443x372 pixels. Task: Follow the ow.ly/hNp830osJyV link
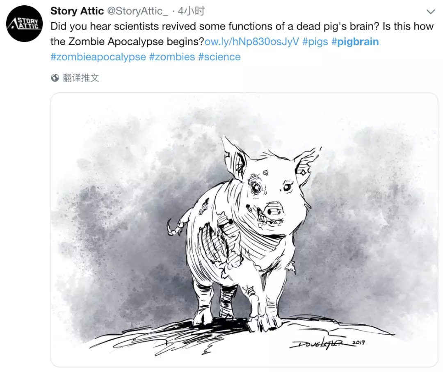click(x=251, y=41)
